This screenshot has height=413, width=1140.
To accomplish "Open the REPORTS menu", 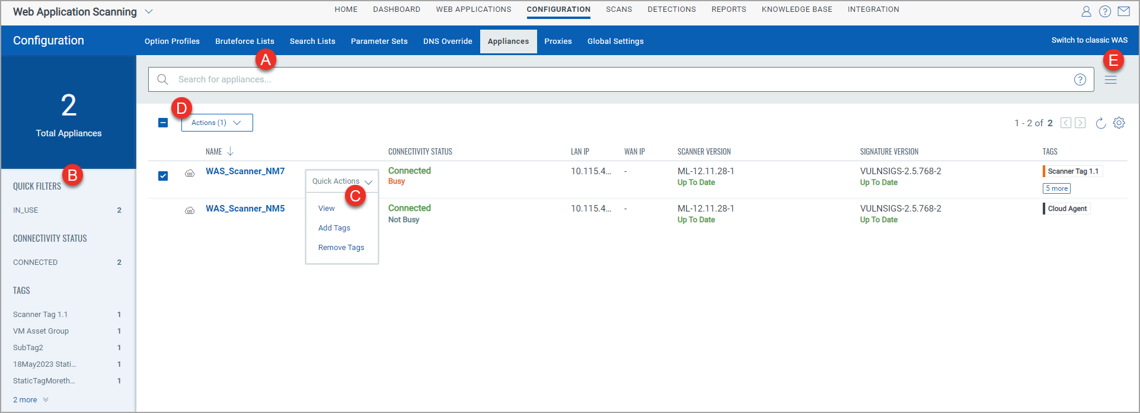I will [729, 9].
